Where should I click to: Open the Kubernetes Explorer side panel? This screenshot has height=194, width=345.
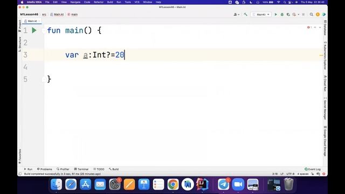(x=325, y=56)
